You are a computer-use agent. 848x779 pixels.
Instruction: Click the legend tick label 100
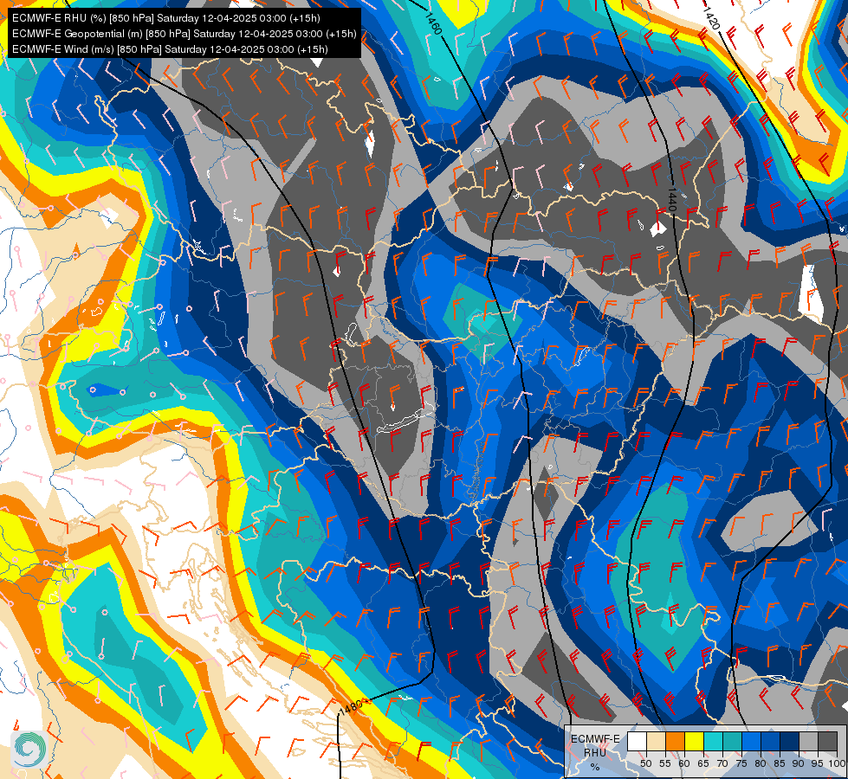pos(837,763)
